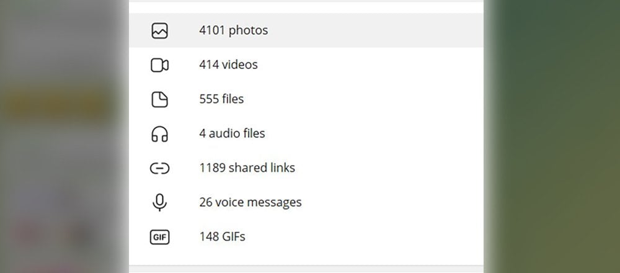View the 4 audio files entry

pos(306,134)
